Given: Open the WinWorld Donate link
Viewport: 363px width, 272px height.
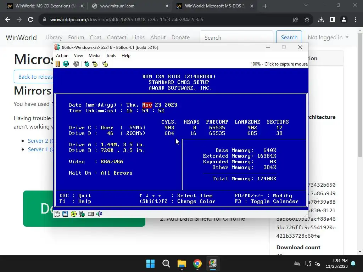Looking at the screenshot, I should pyautogui.click(x=180, y=38).
